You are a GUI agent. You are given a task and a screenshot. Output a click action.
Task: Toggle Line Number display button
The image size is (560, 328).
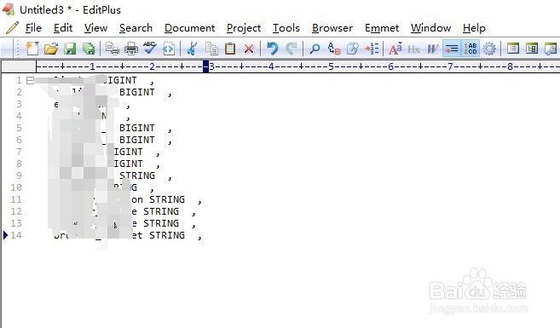pyautogui.click(x=471, y=49)
